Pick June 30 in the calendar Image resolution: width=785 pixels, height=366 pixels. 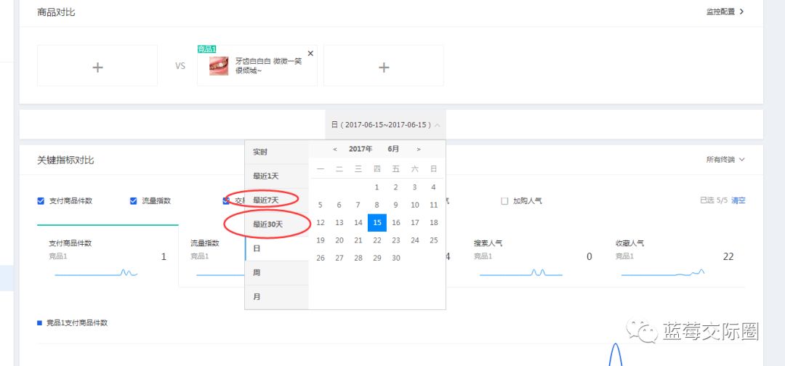(x=396, y=258)
